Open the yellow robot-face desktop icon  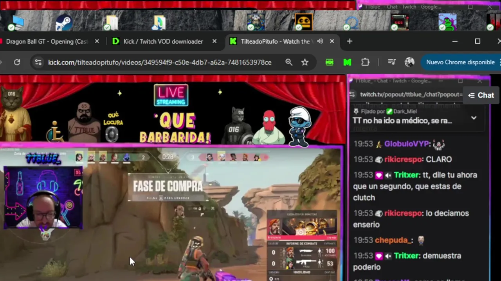point(303,22)
